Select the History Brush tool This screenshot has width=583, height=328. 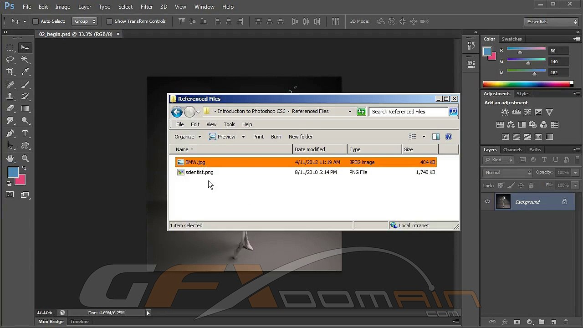click(x=26, y=97)
